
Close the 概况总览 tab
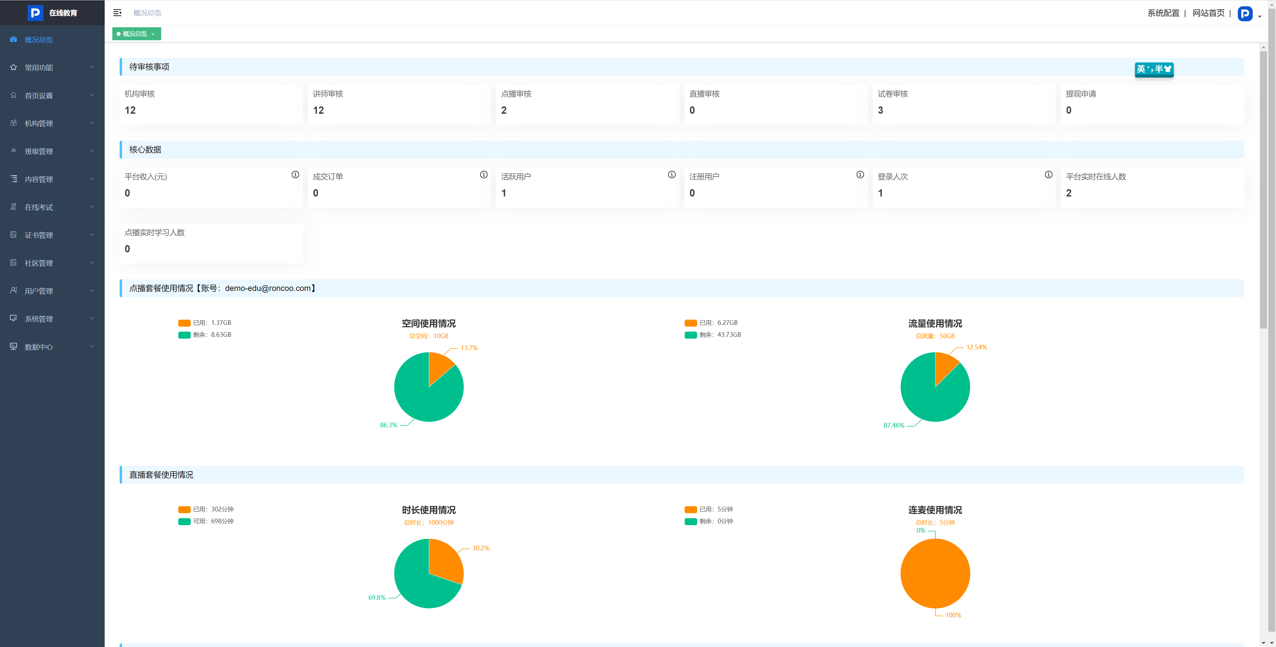click(x=153, y=34)
